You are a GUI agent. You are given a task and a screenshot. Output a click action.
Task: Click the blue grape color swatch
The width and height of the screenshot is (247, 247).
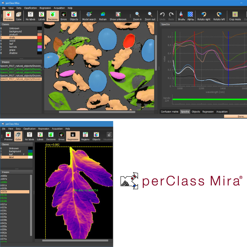(40, 50)
